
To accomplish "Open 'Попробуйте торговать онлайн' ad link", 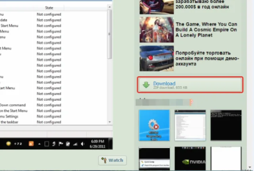I will pos(207,58).
